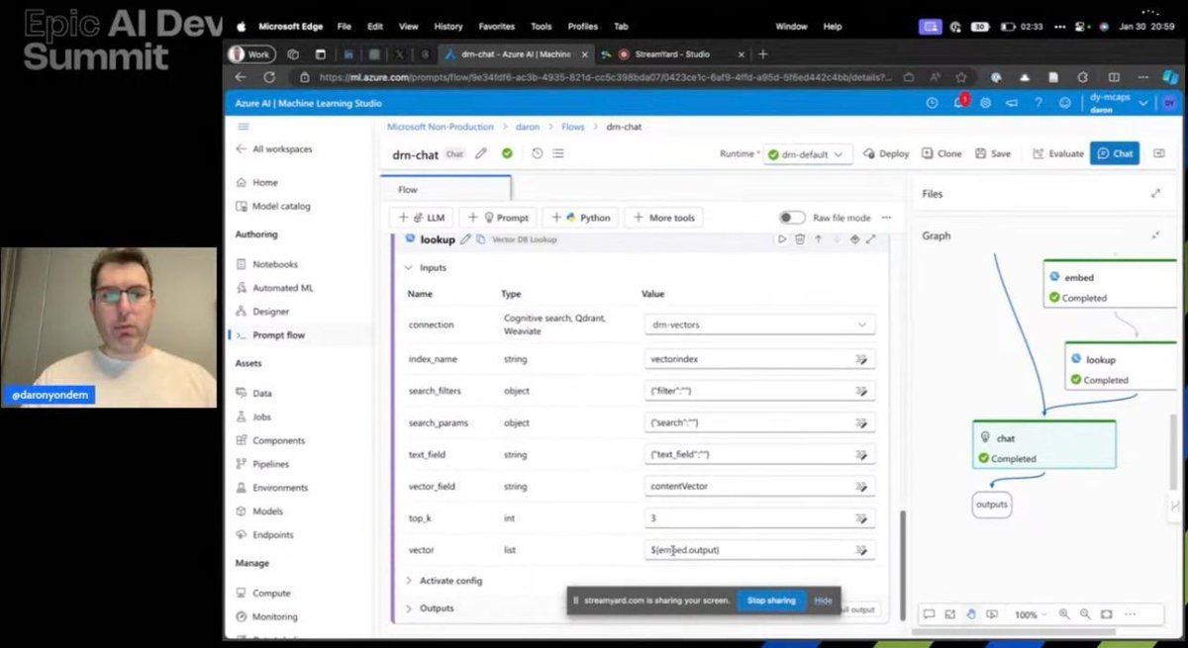Click the comment icon in graph toolbar
The image size is (1188, 648).
coord(929,614)
